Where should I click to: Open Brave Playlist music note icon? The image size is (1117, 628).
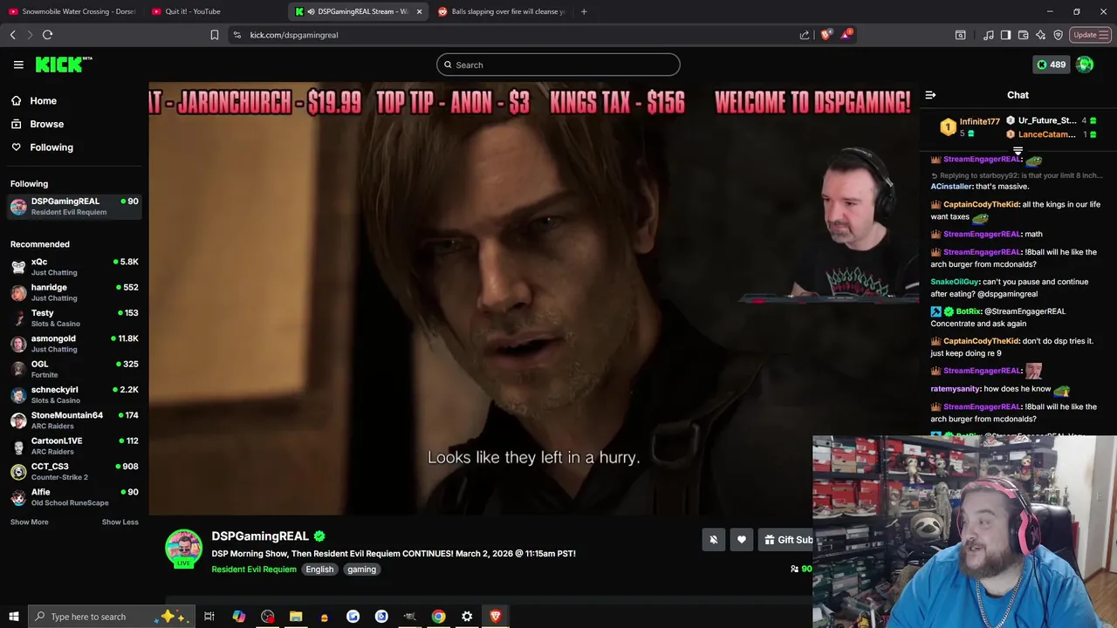[989, 35]
